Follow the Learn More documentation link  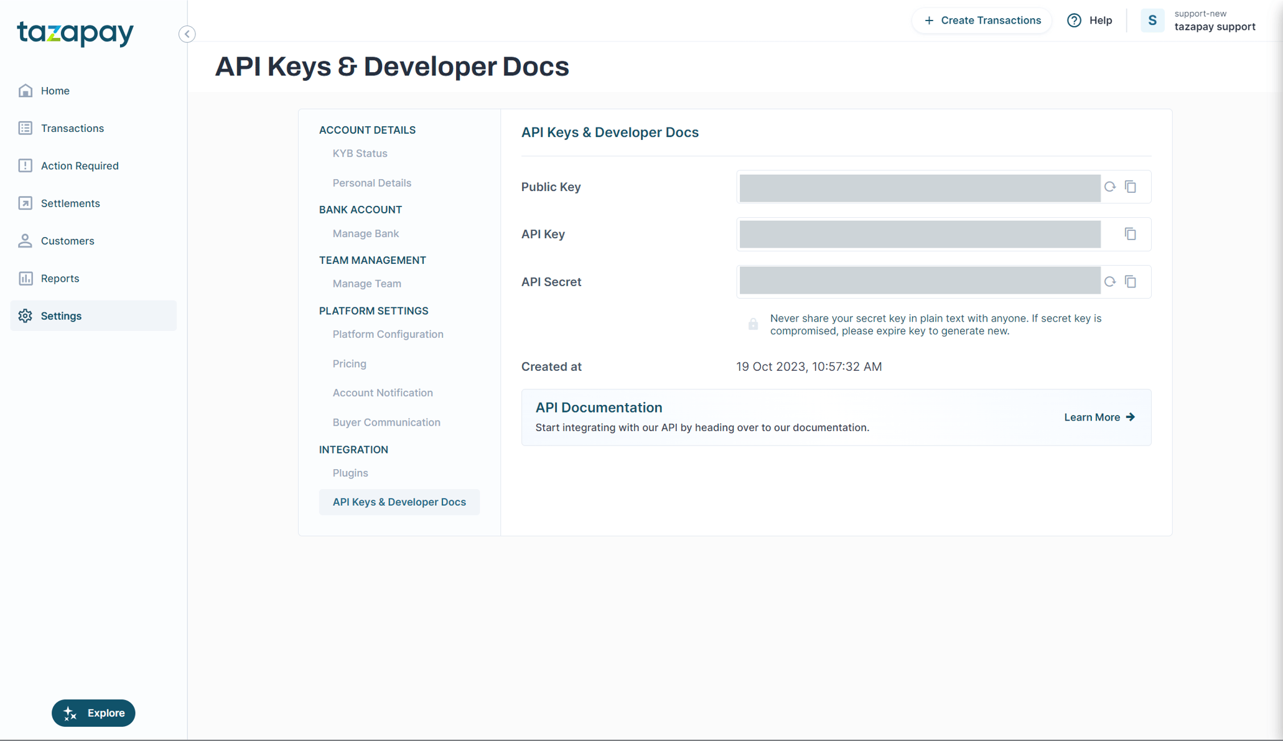pos(1099,417)
